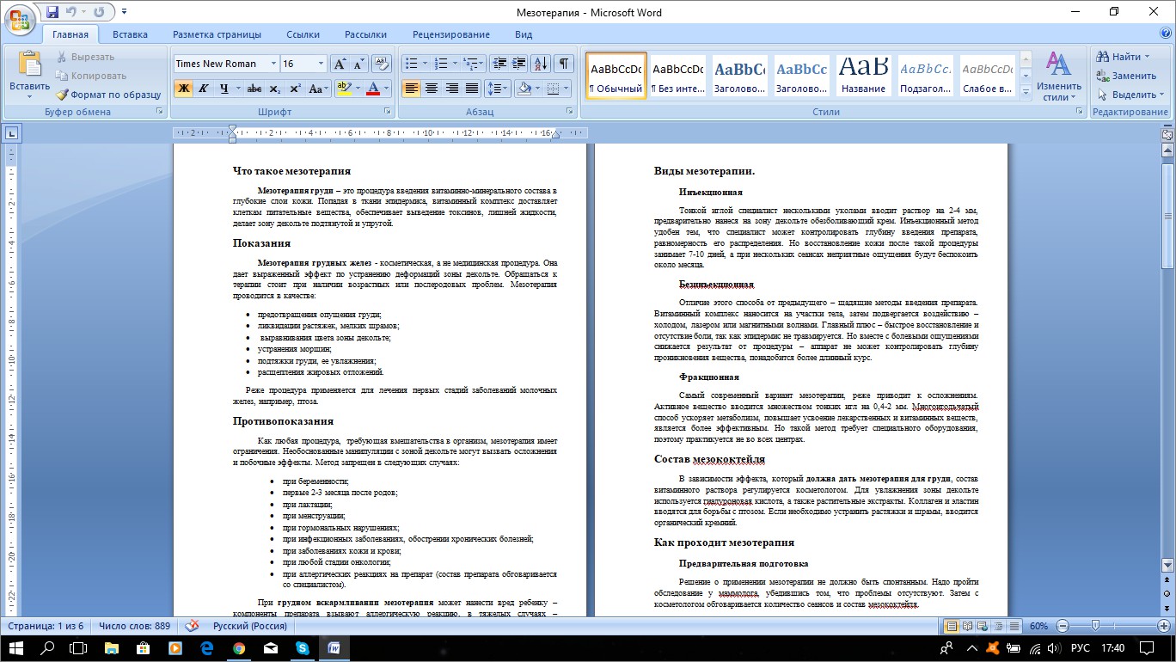Screen dimensions: 1176x662
Task: Center-align the paragraph
Action: click(432, 88)
